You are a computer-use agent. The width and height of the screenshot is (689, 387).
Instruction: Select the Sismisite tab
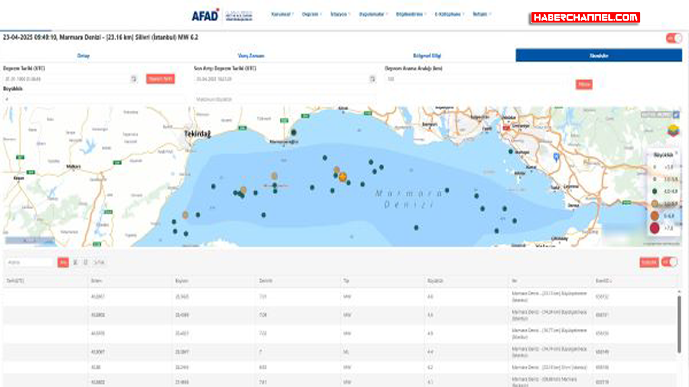click(598, 55)
